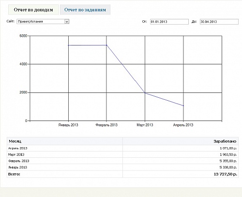The width and height of the screenshot is (242, 197).
Task: Click the 13 727,50 р. total amount
Action: coord(225,174)
